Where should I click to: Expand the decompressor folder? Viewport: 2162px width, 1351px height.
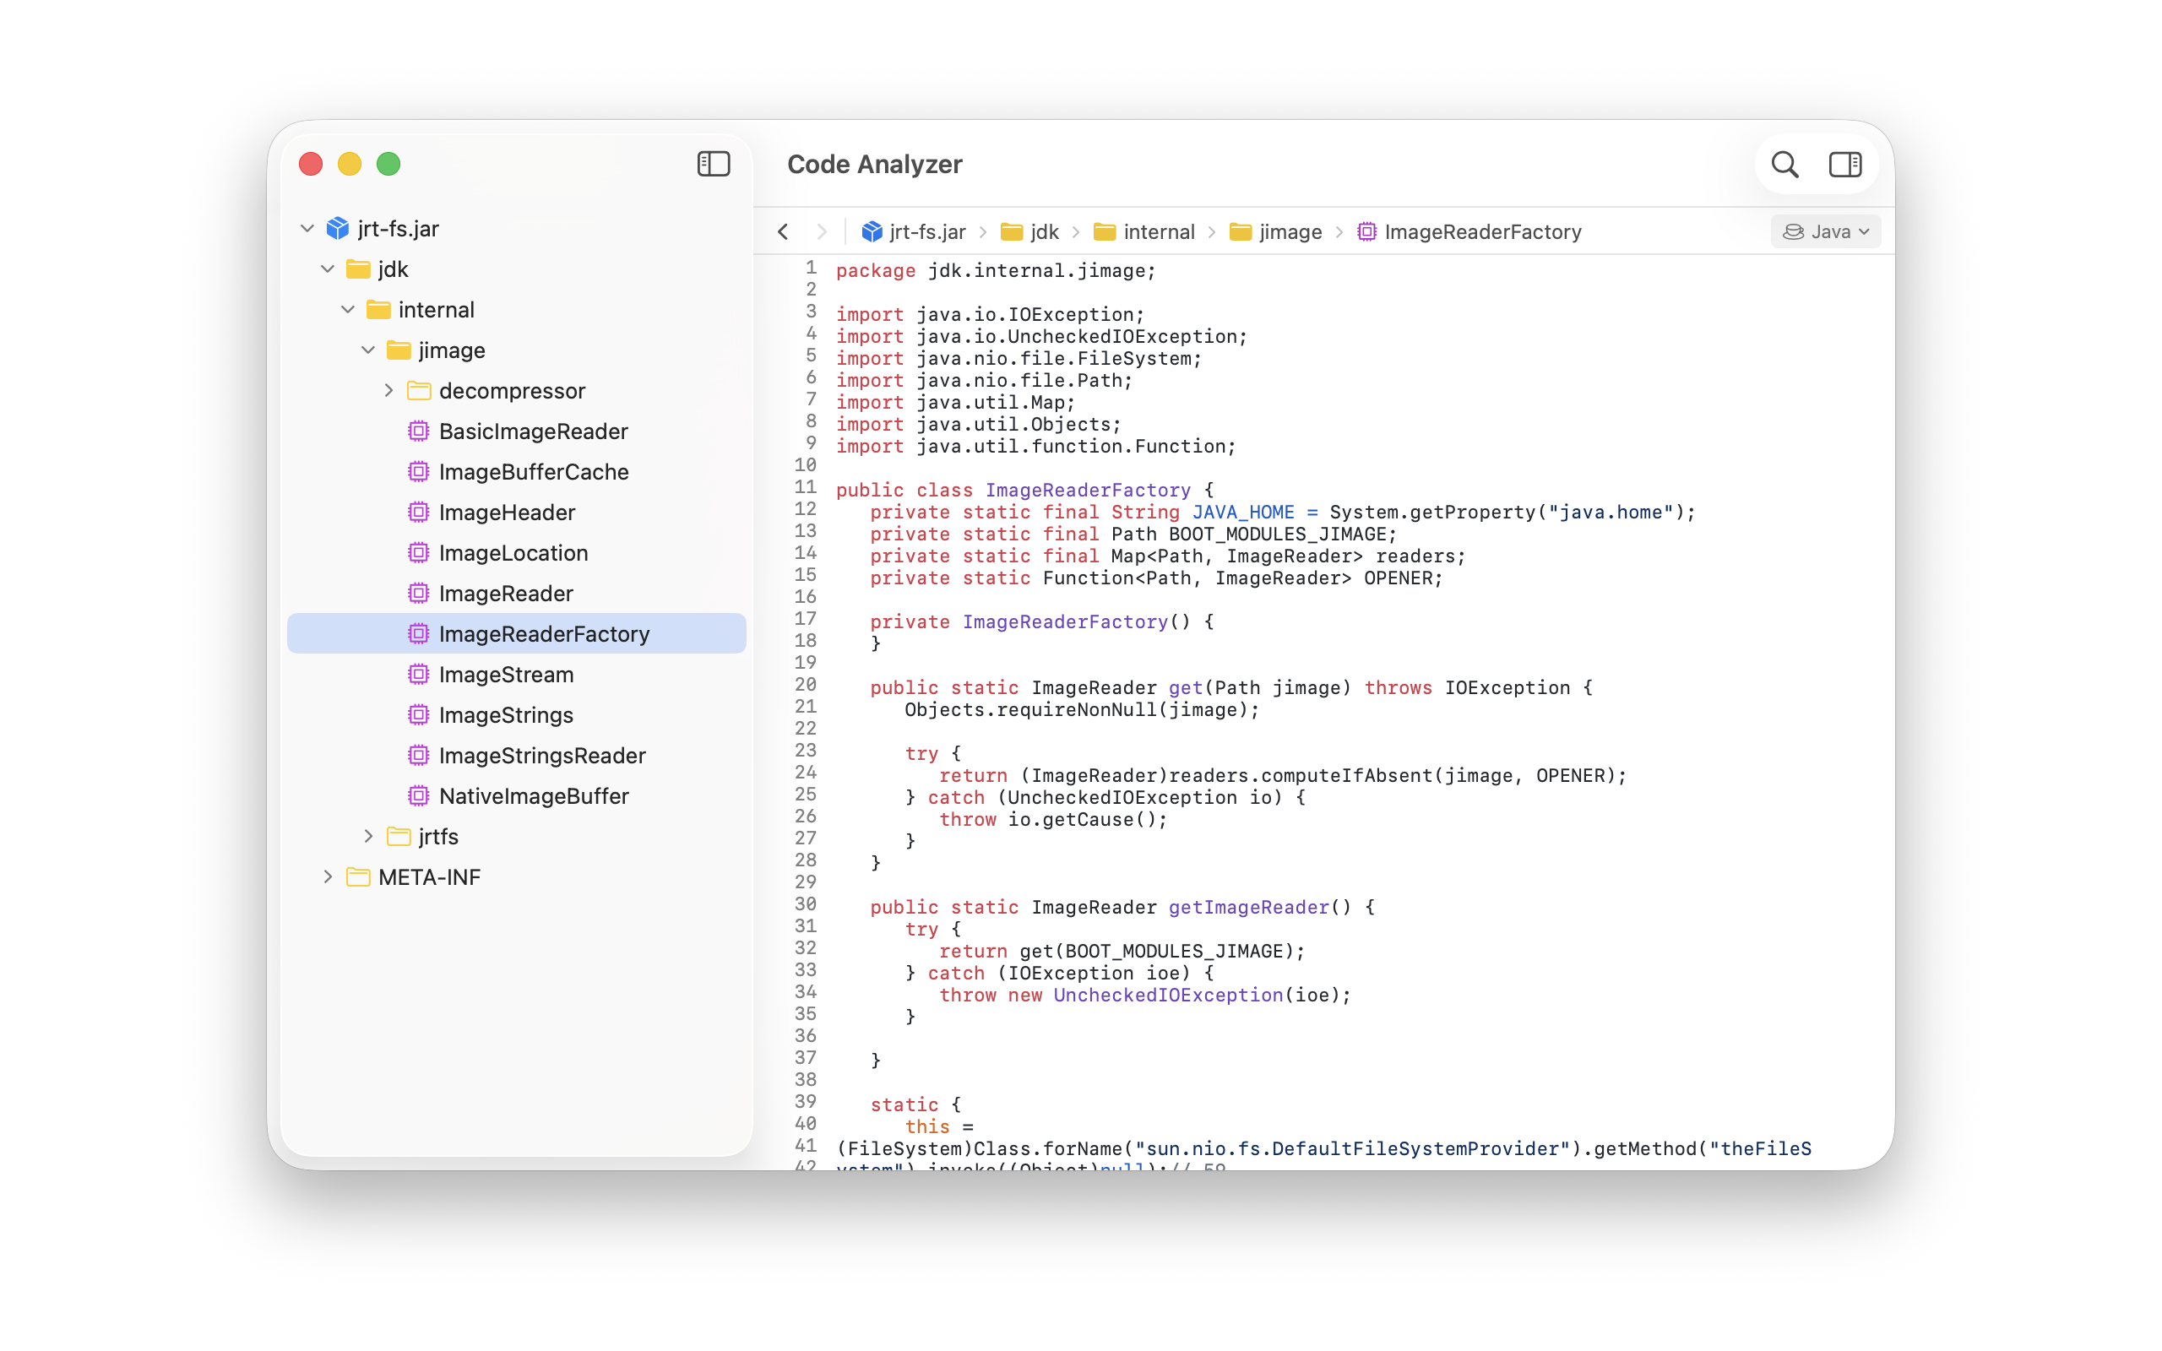pos(388,390)
